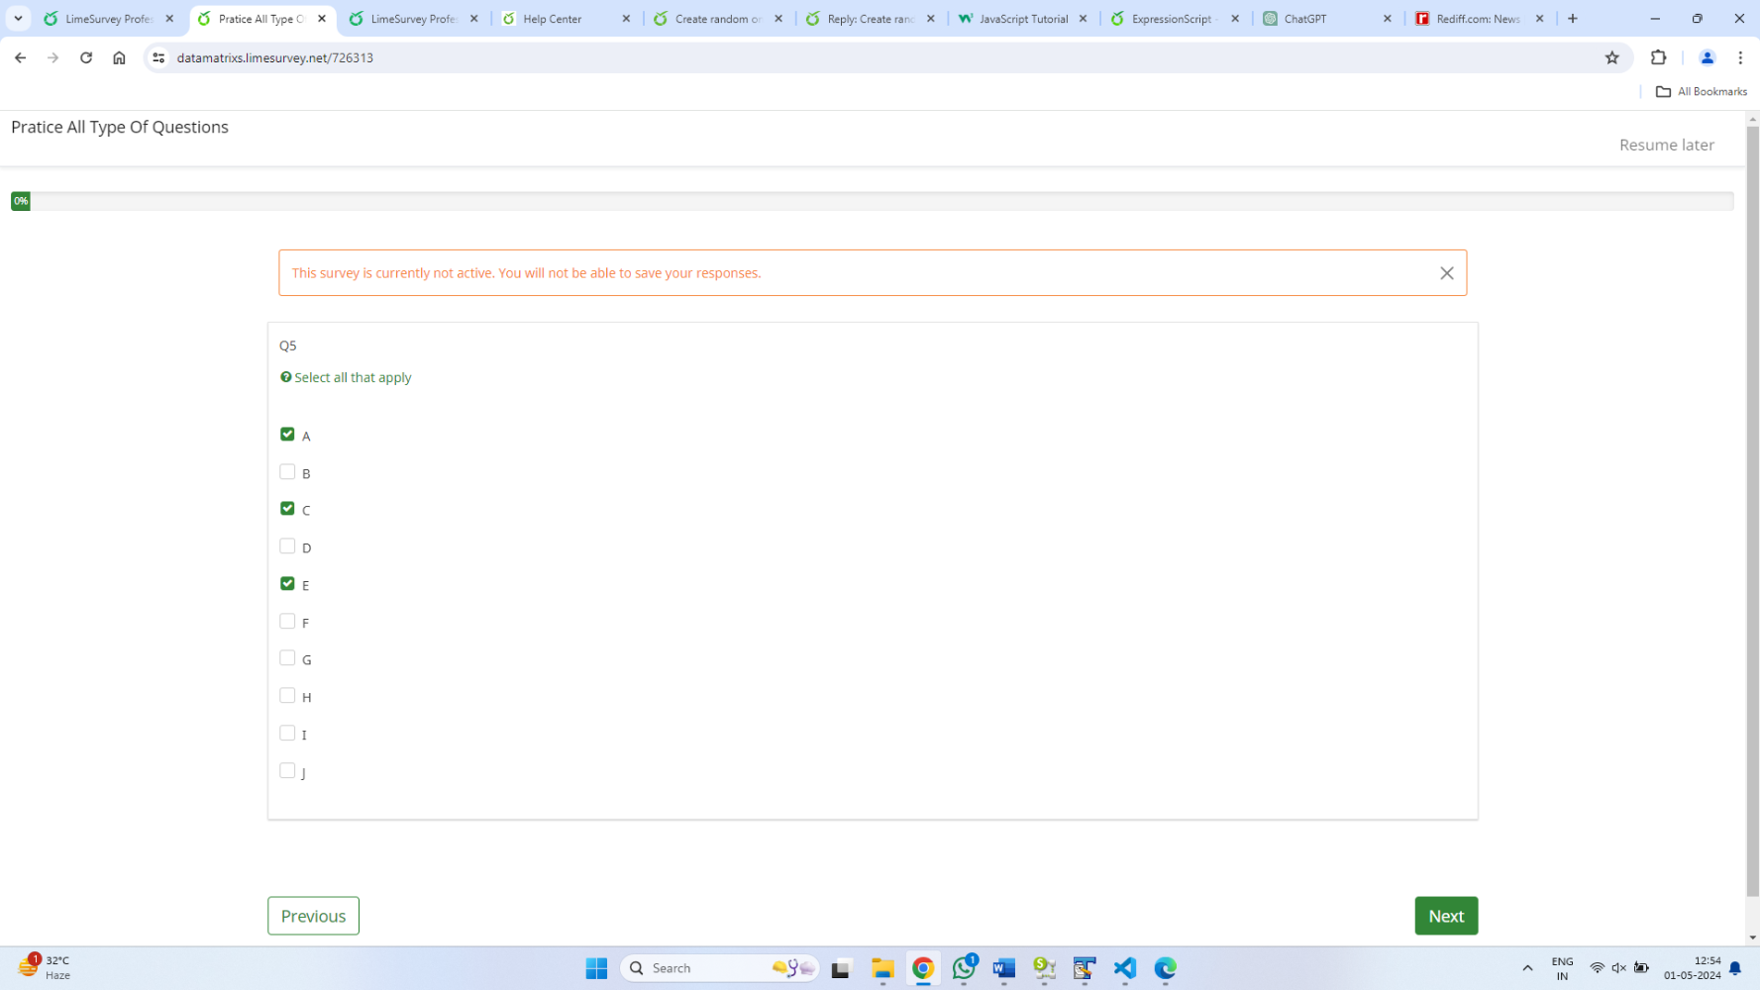Launch Microsoft Word from the taskbar
The width and height of the screenshot is (1760, 990).
point(1003,968)
